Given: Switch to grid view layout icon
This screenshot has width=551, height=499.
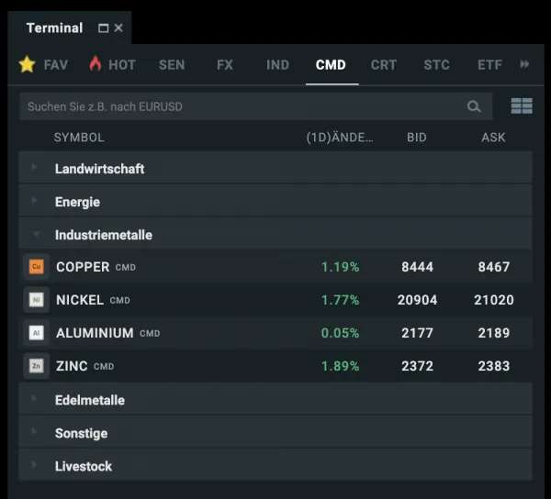Looking at the screenshot, I should pyautogui.click(x=522, y=106).
